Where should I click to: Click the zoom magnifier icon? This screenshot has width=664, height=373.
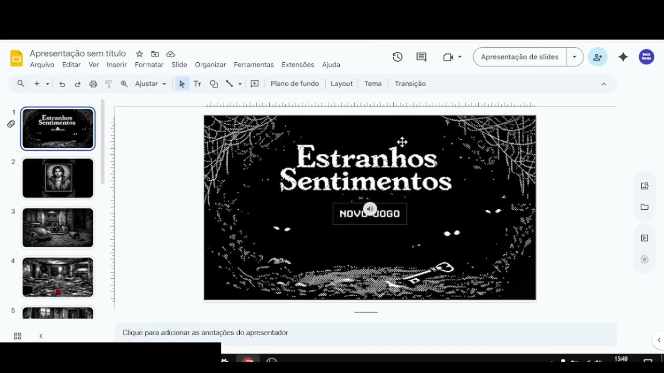124,83
